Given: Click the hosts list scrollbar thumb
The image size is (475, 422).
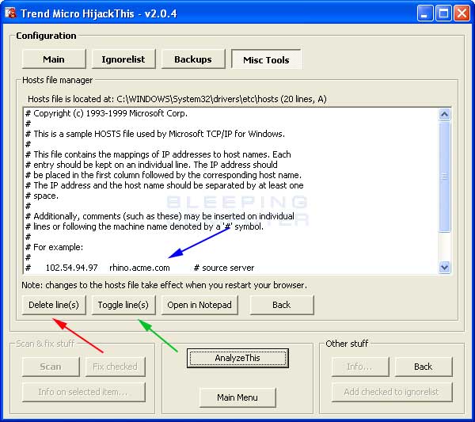Looking at the screenshot, I should pos(444,177).
